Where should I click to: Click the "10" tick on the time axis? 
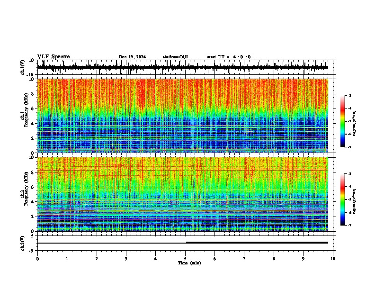point(333,258)
